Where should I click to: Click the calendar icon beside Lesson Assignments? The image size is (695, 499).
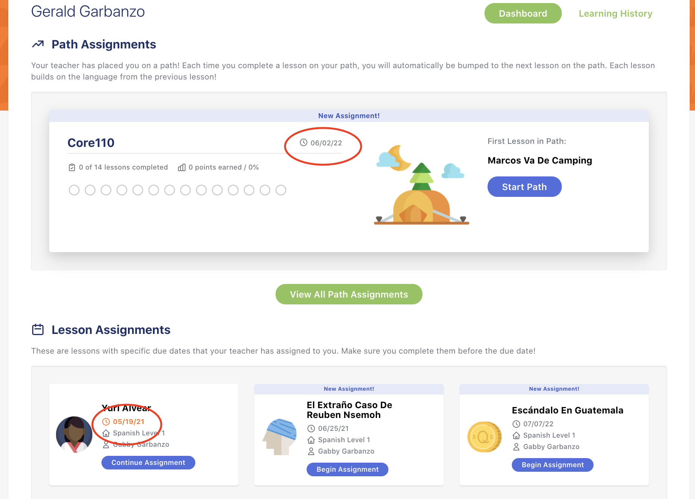tap(38, 330)
